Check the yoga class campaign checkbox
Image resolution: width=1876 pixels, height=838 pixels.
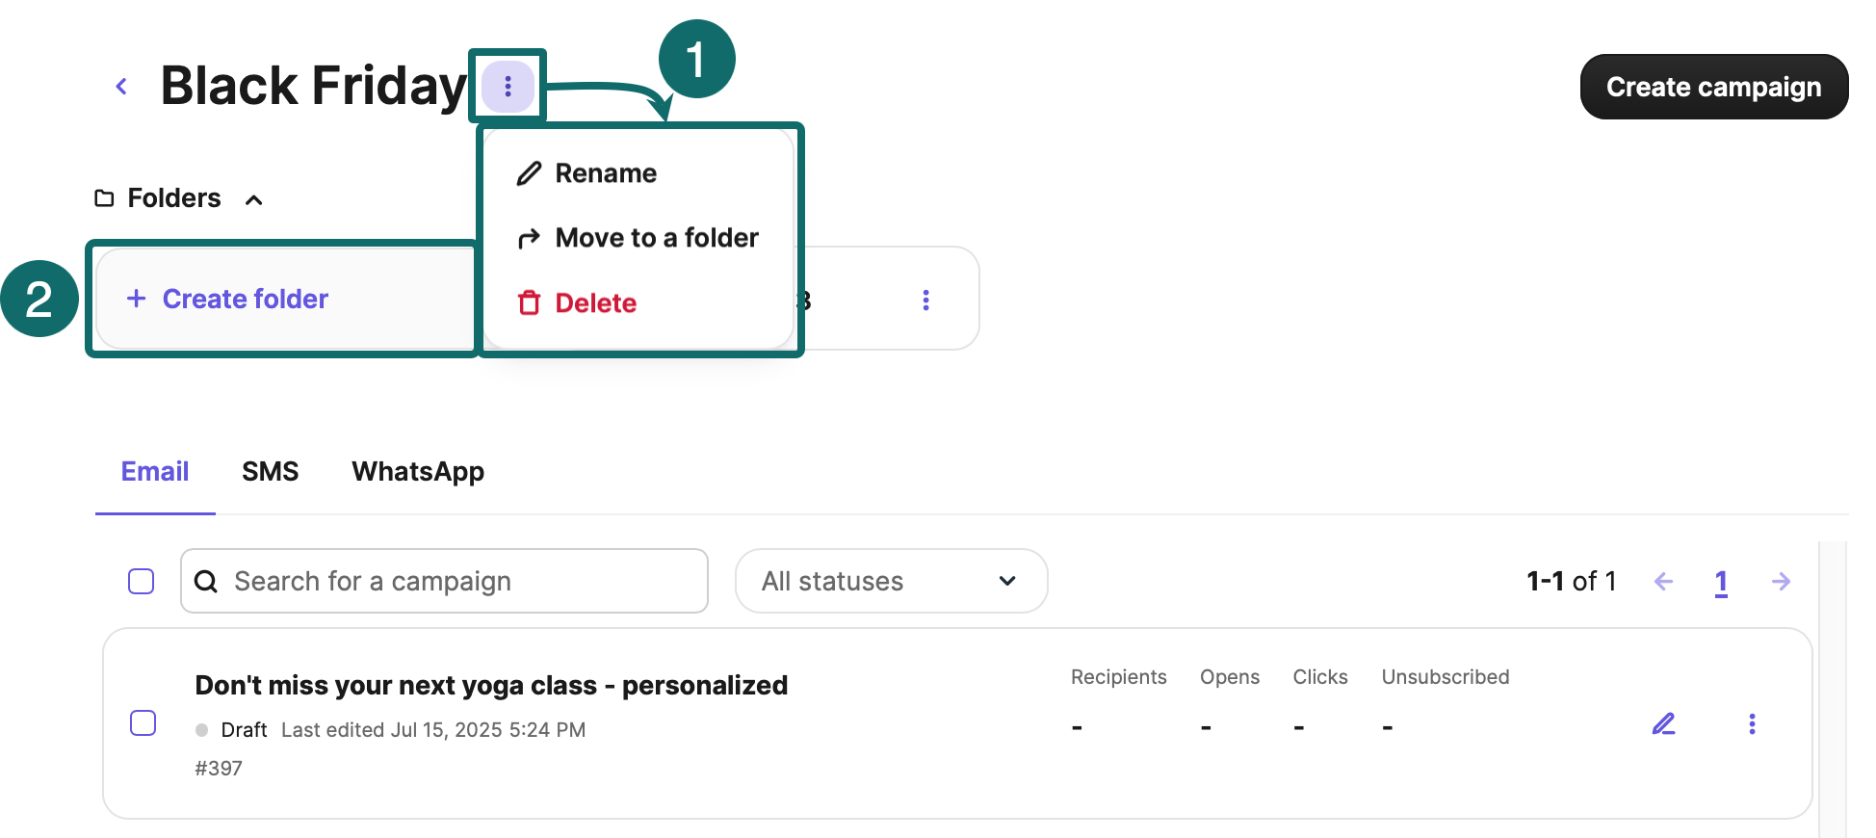coord(143,722)
